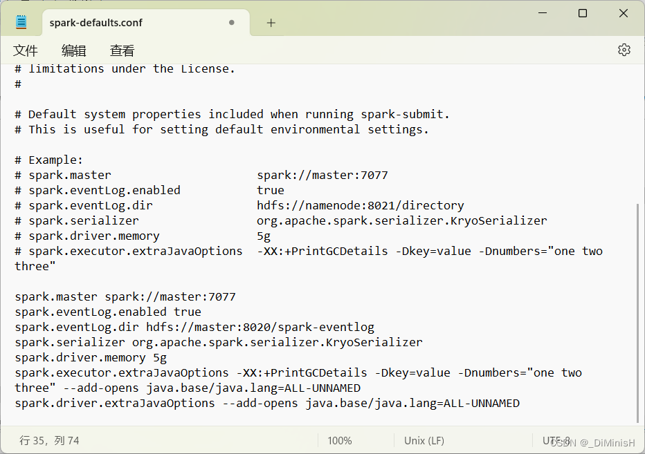Open the 查看 menu
Viewport: 645px width, 454px height.
tap(122, 50)
